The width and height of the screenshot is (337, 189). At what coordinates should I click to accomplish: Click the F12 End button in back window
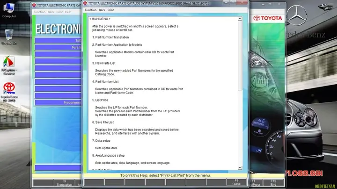click(273, 183)
